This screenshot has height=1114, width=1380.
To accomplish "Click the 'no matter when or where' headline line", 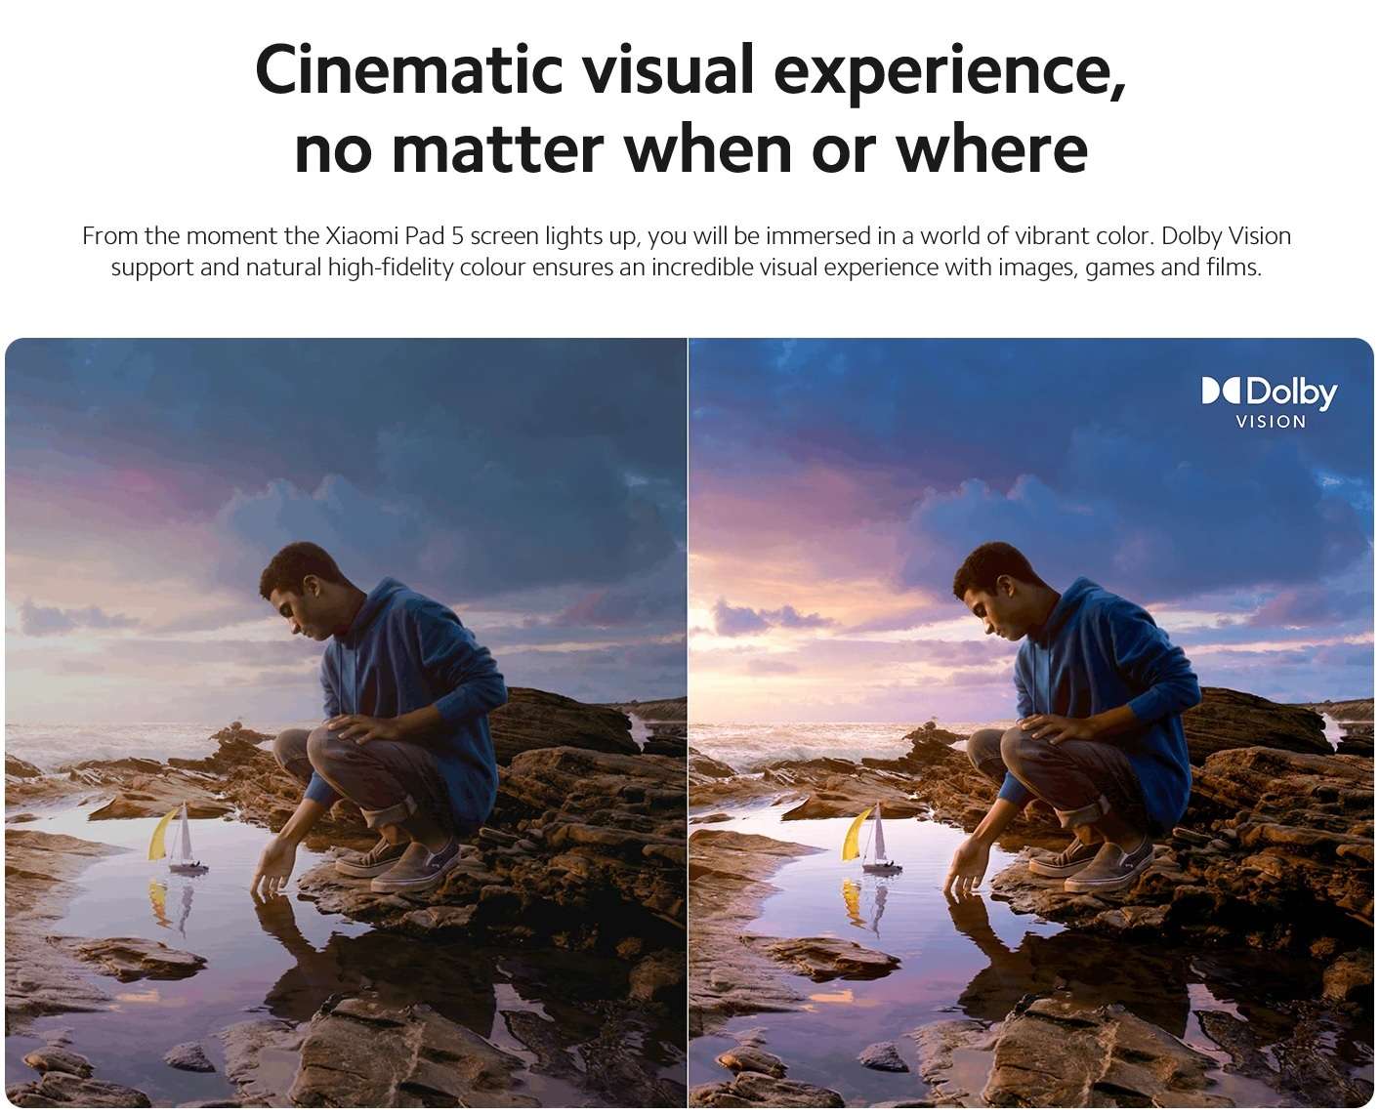I will [x=690, y=148].
